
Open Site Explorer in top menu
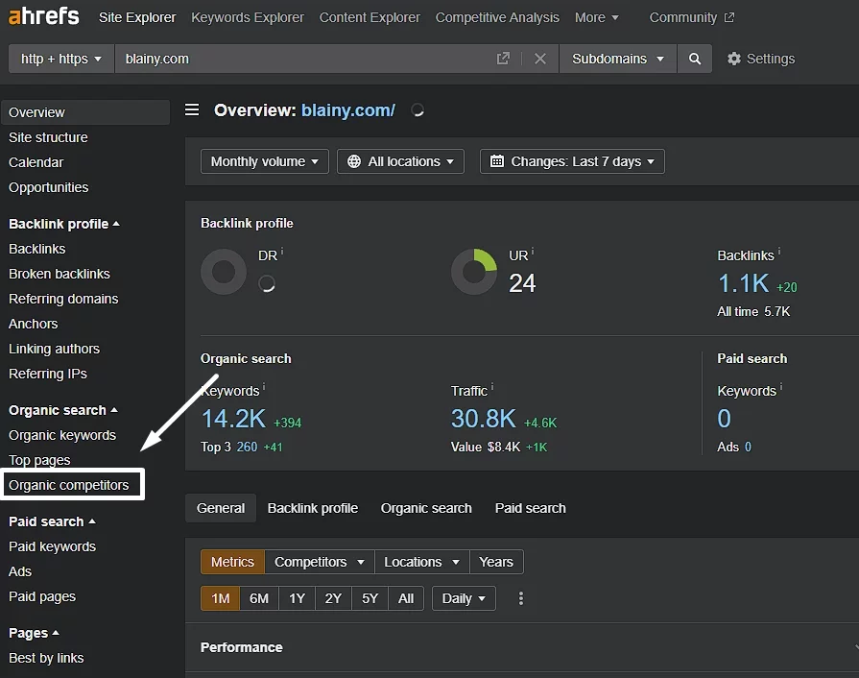pos(137,17)
